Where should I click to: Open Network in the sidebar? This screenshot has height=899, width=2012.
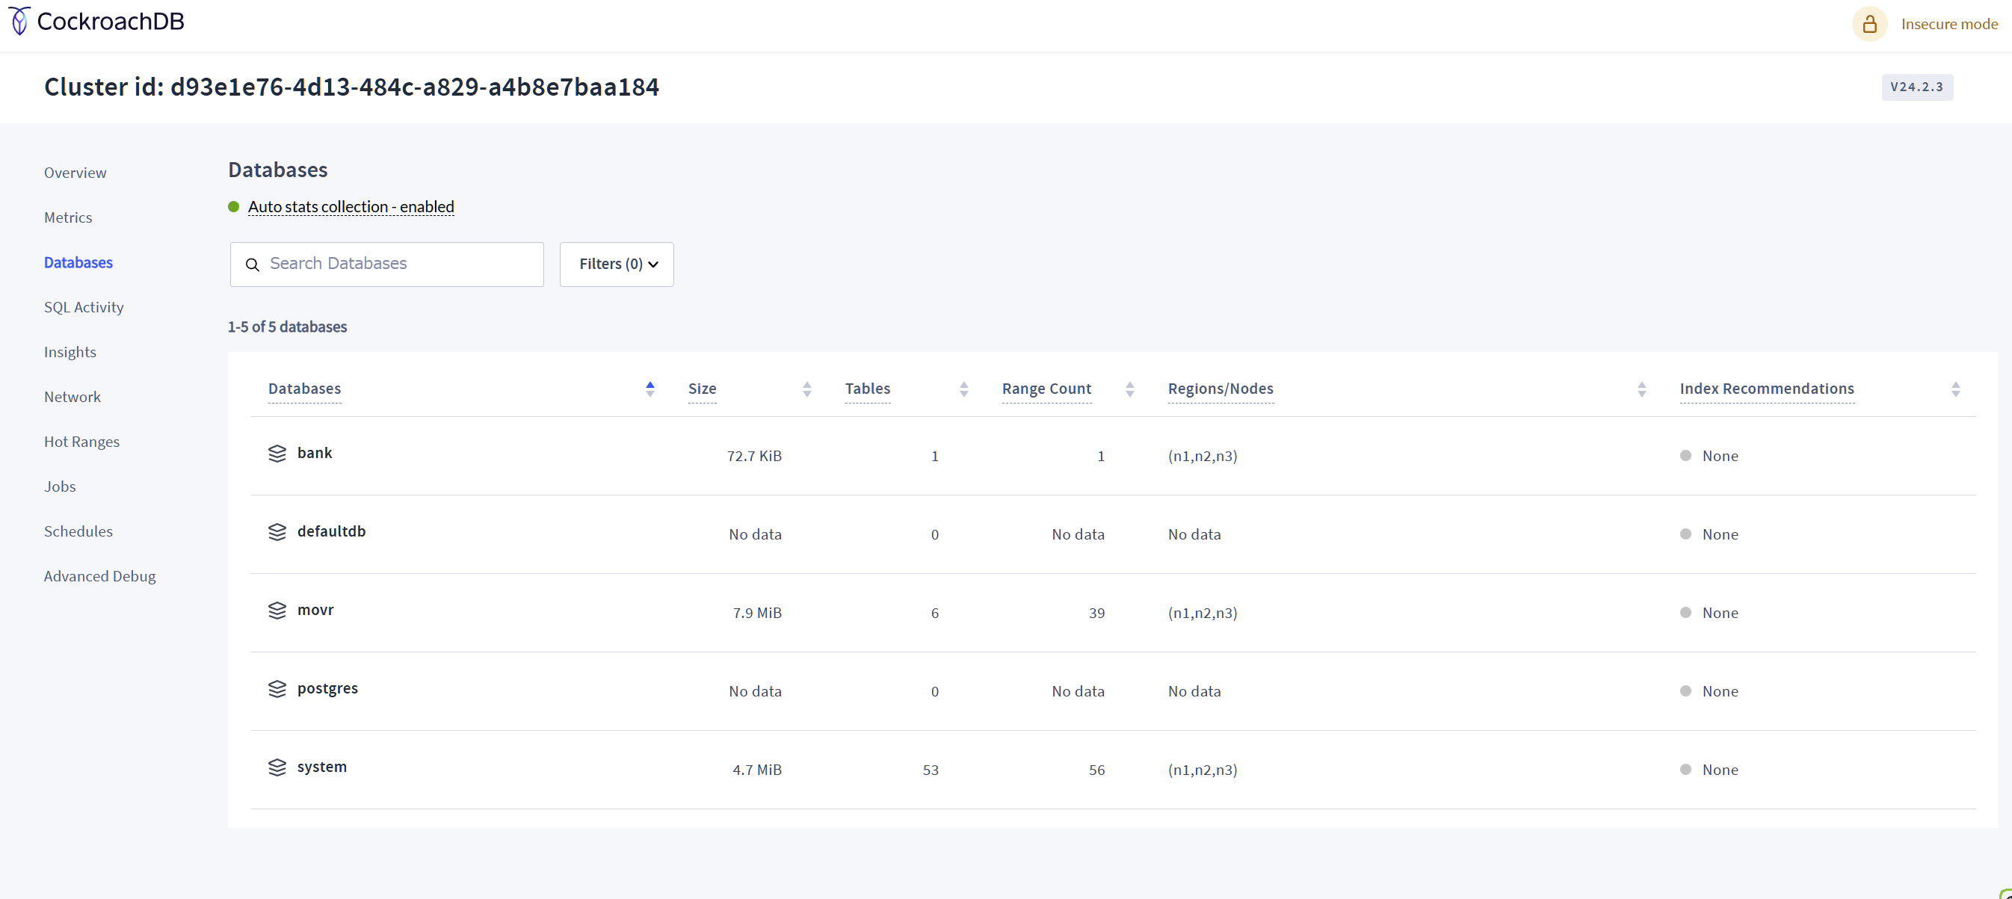[x=72, y=397]
